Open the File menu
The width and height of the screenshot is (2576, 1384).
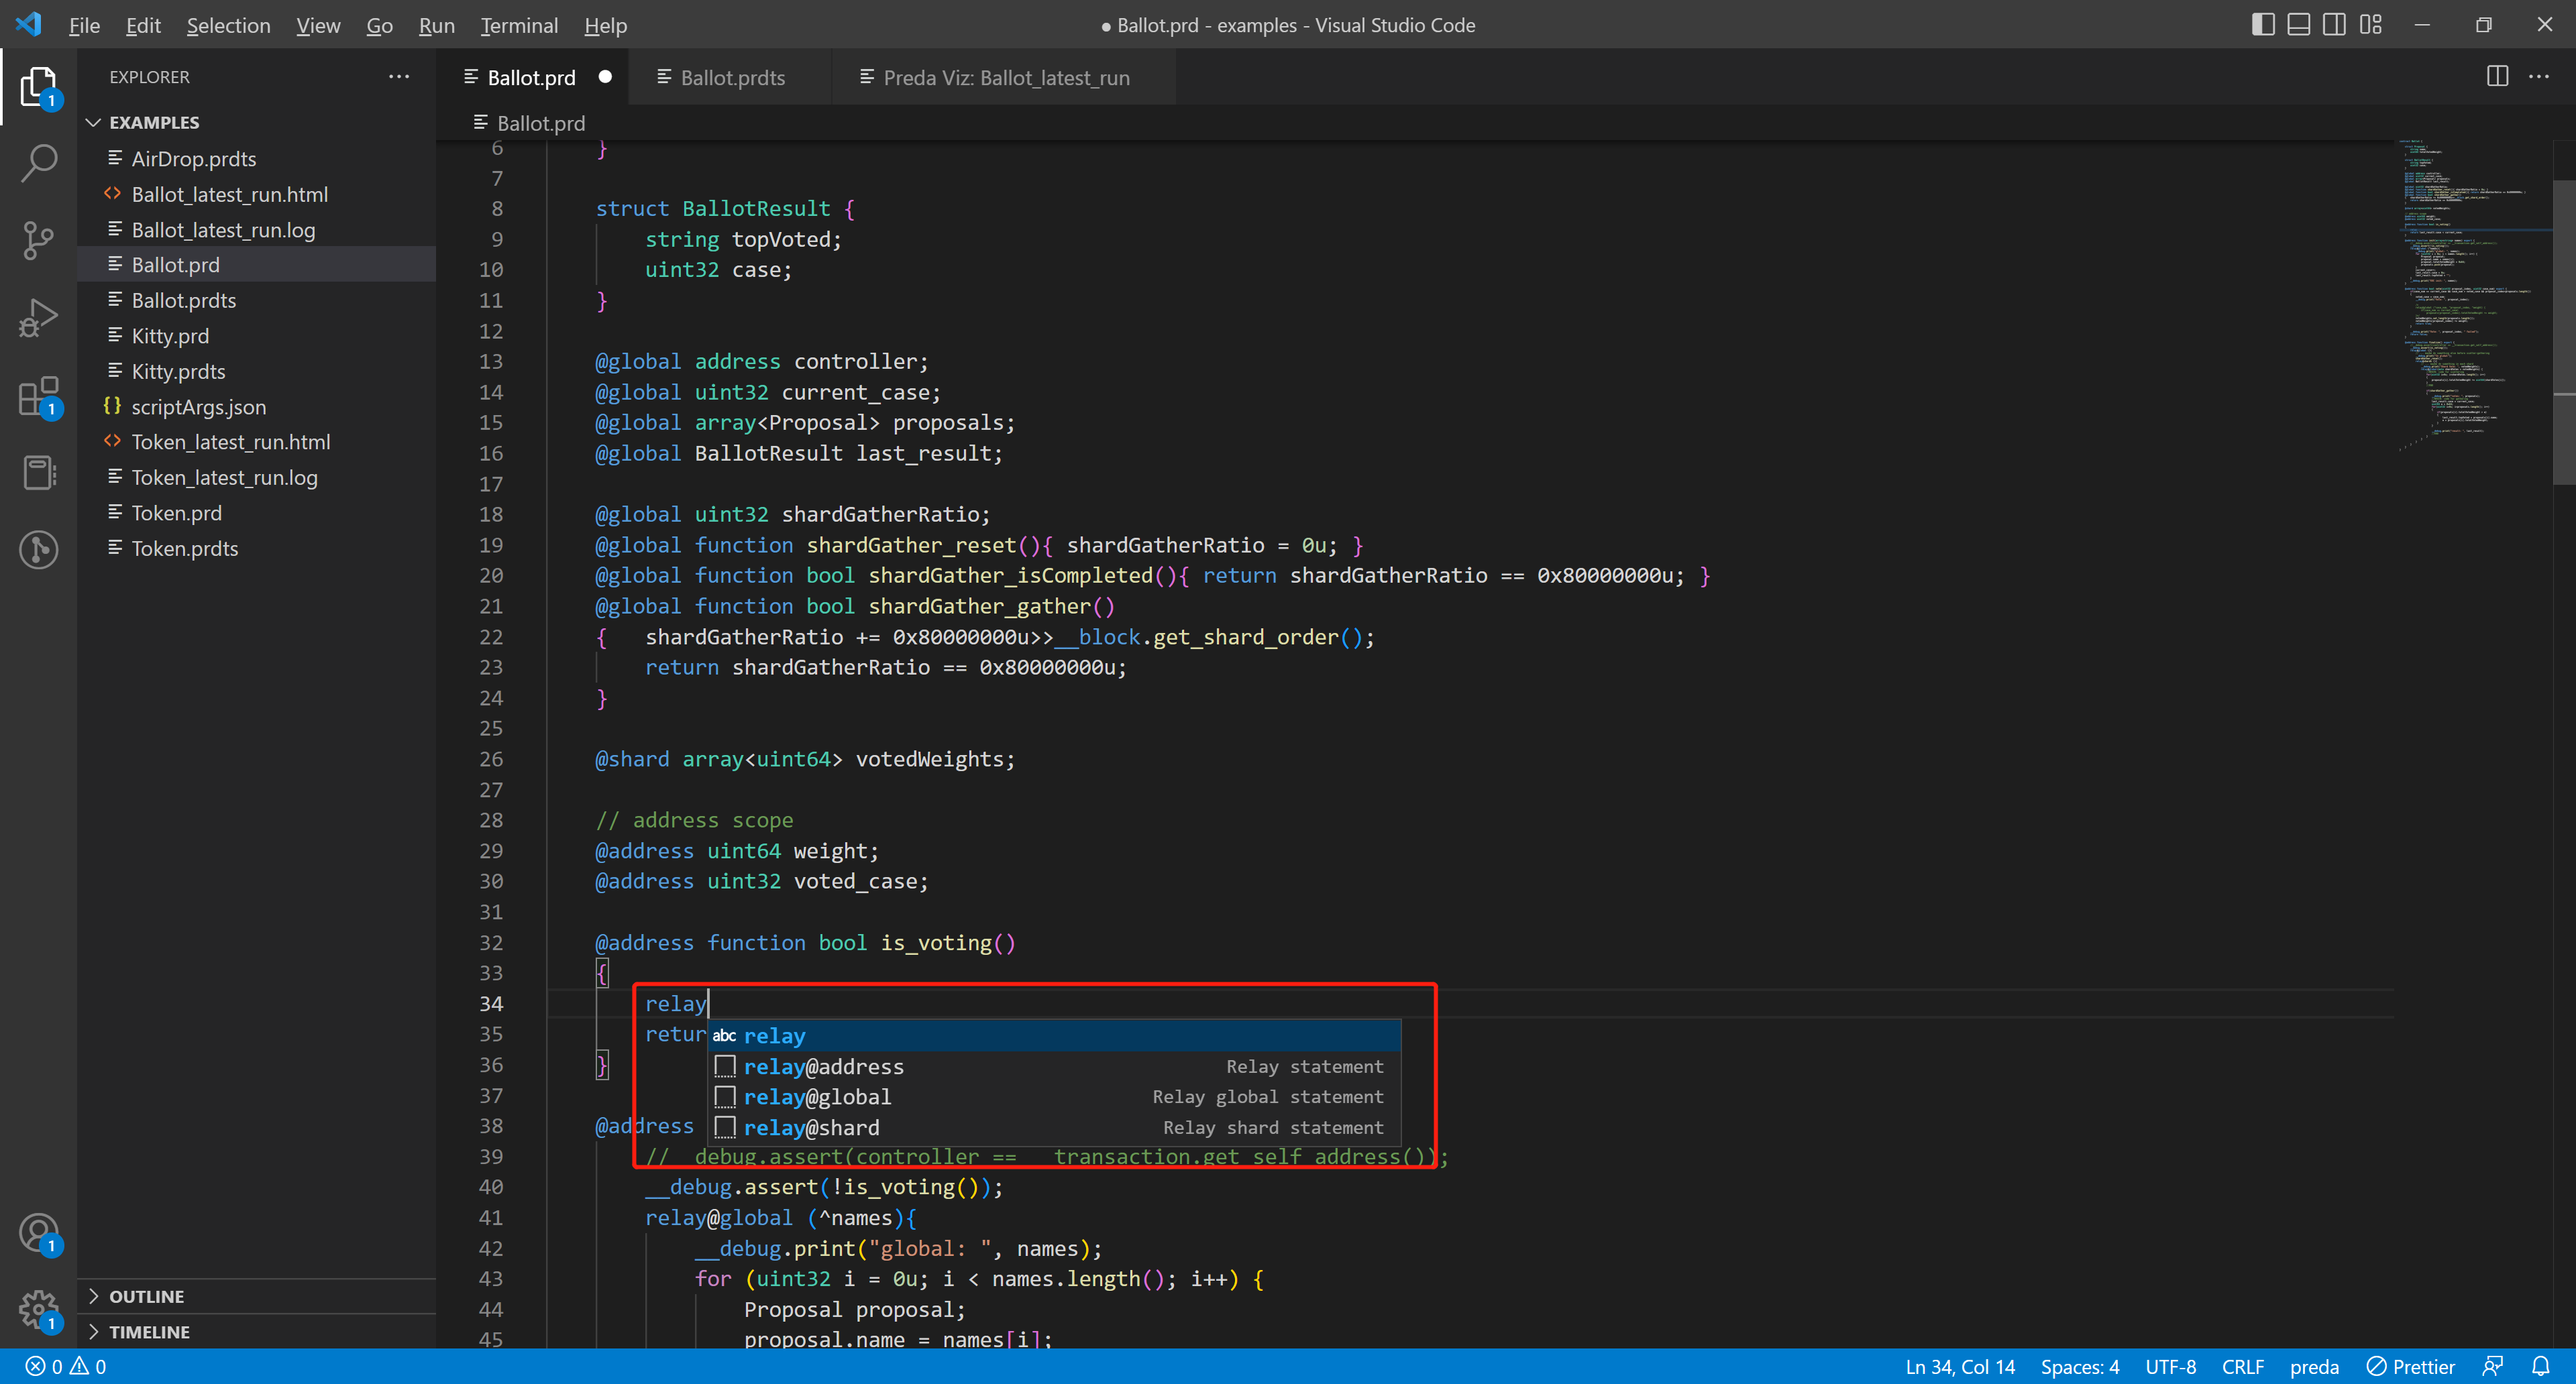84,25
